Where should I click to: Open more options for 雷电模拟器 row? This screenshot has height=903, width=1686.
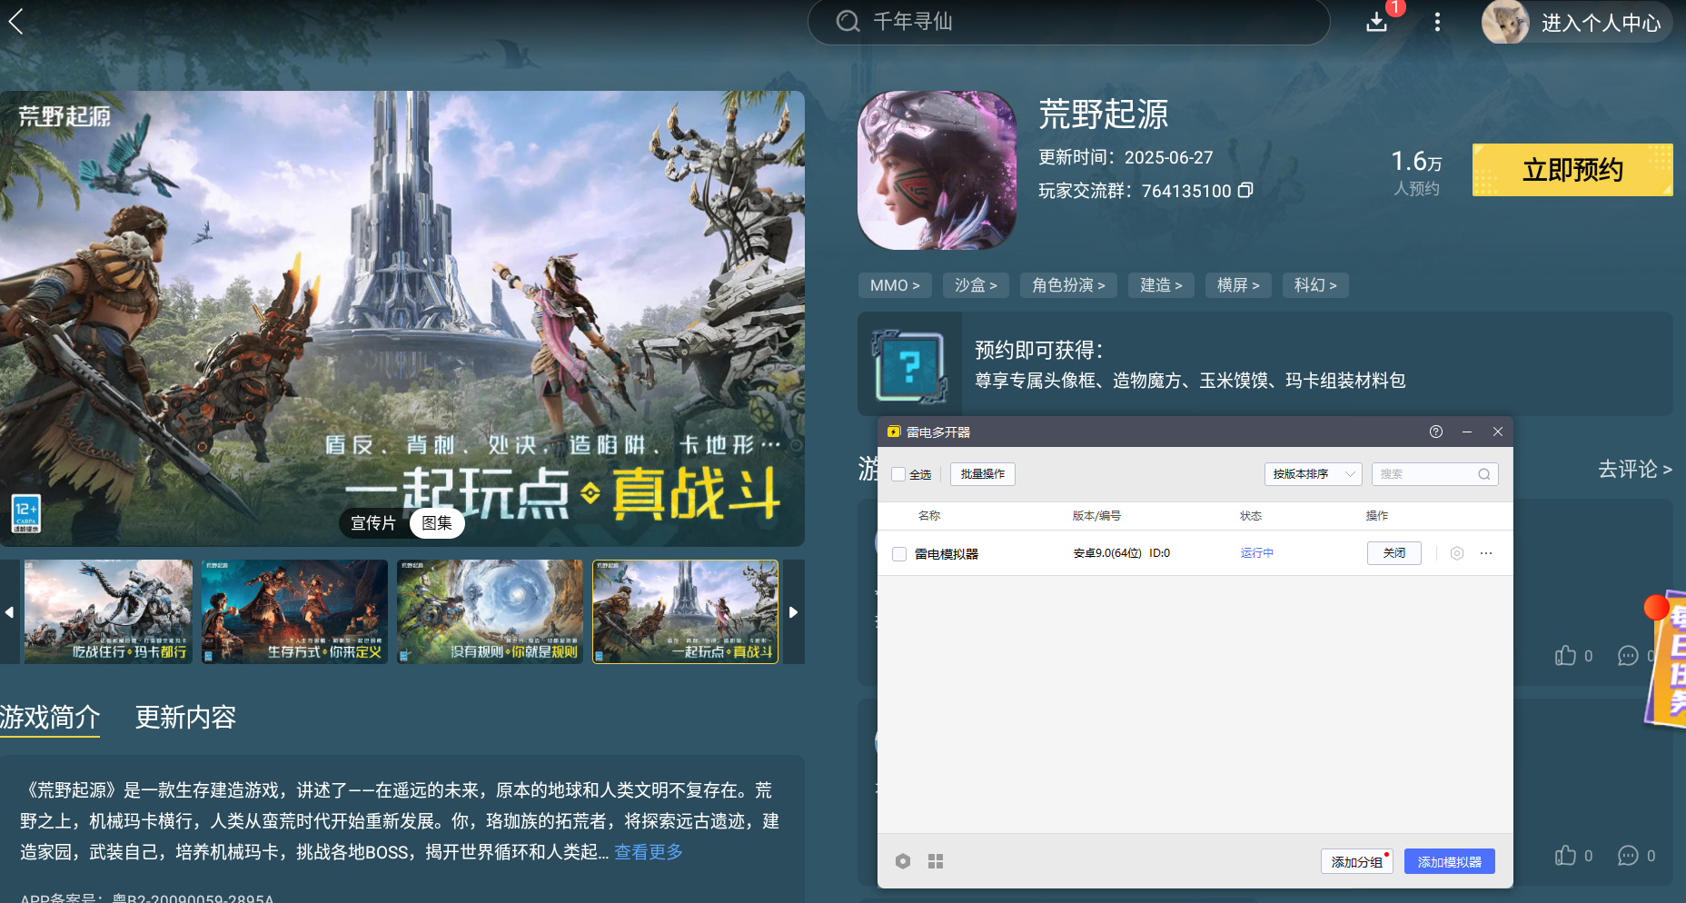pos(1486,553)
